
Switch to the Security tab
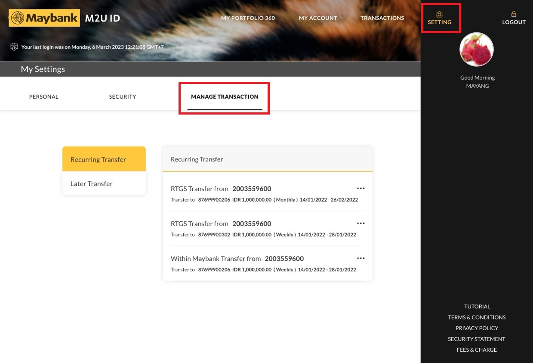123,97
